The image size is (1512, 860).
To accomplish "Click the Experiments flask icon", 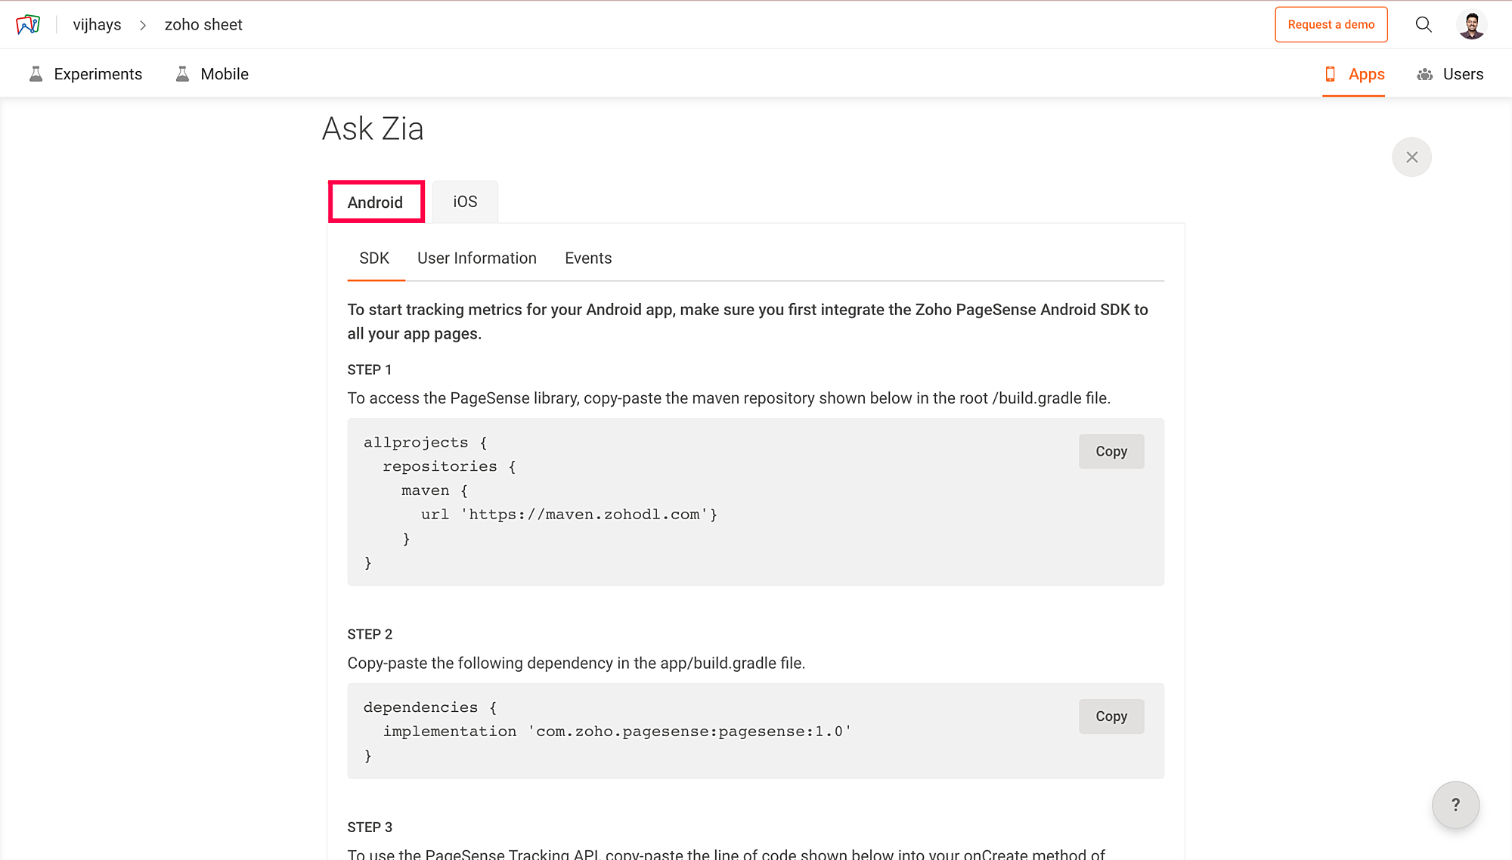I will coord(36,74).
